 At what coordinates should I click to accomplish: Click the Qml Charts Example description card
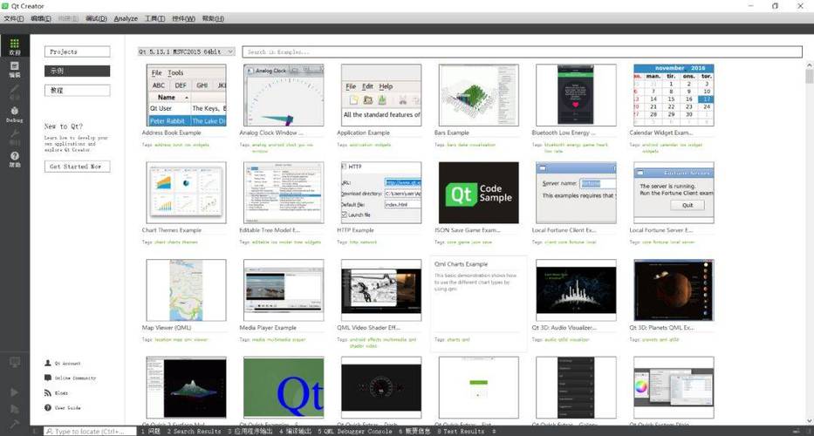coord(479,303)
